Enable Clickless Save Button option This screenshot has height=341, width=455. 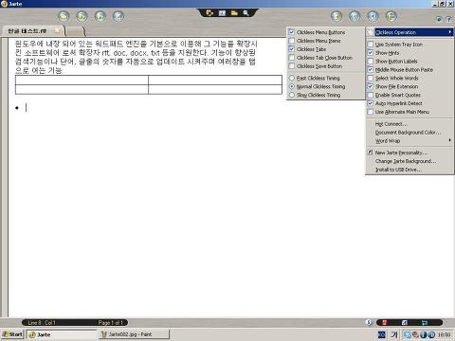[292, 66]
